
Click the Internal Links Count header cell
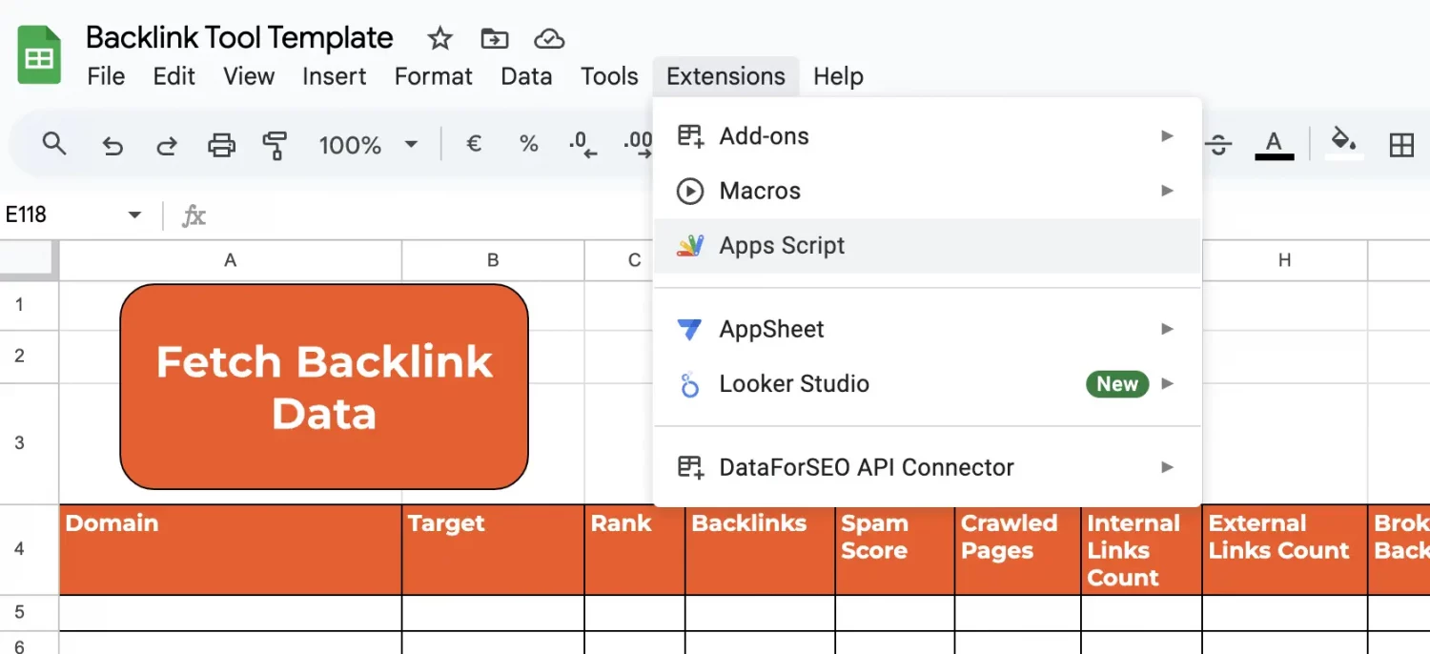[1142, 550]
